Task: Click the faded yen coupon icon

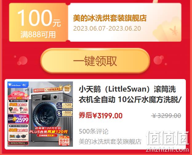Action: click(174, 31)
